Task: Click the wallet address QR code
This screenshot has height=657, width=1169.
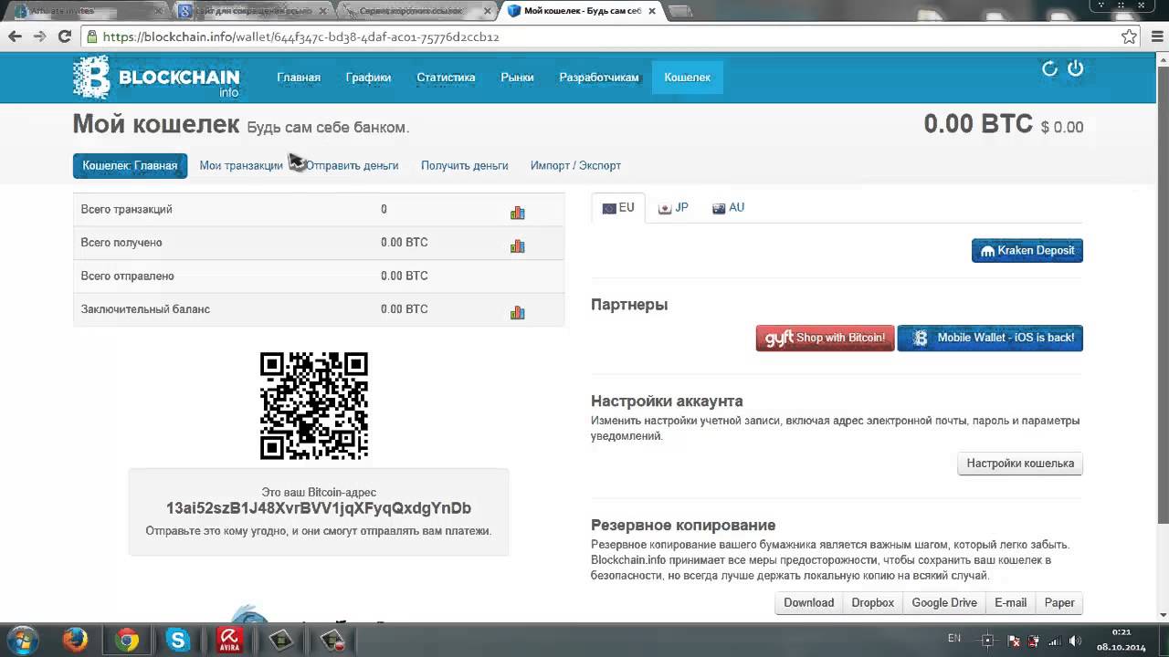Action: point(314,405)
